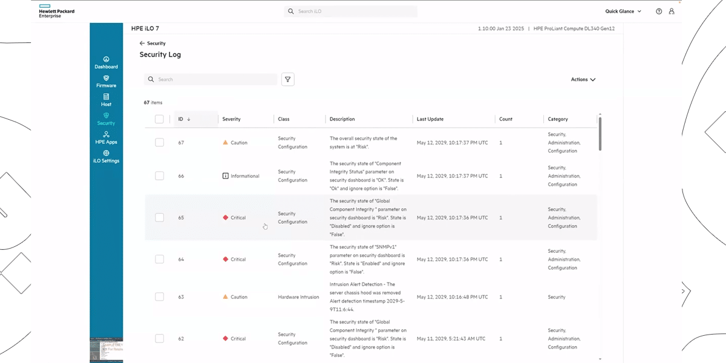
Task: Go back via Security breadcrumb link
Action: [152, 44]
